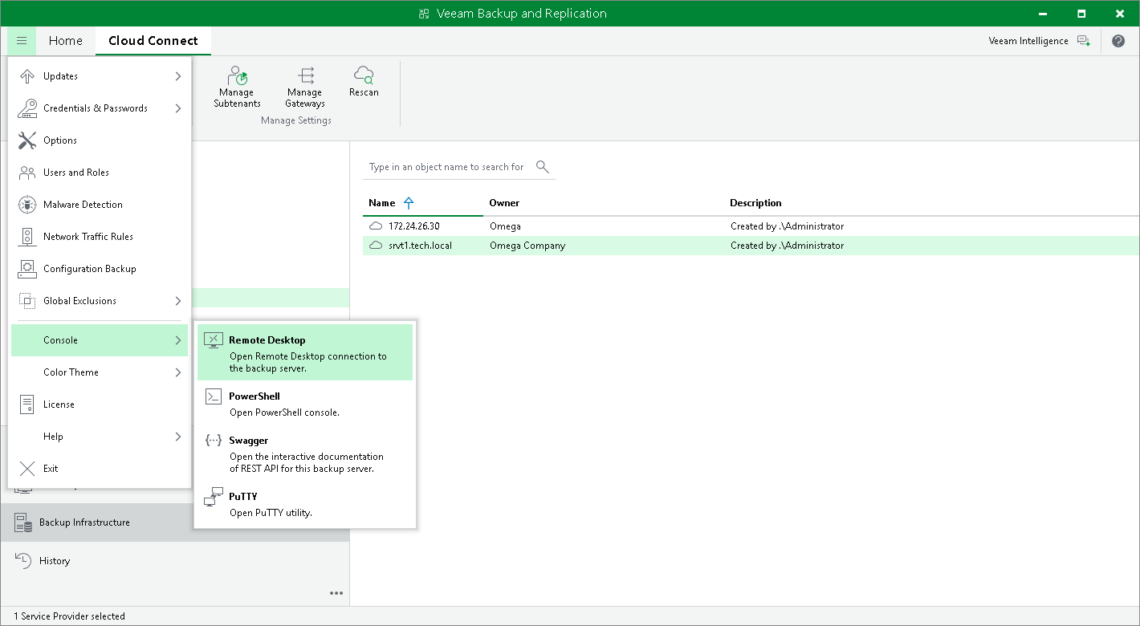Screen dimensions: 1140x626
Task: Click the description cell for srvt1.tech.local
Action: tap(787, 246)
